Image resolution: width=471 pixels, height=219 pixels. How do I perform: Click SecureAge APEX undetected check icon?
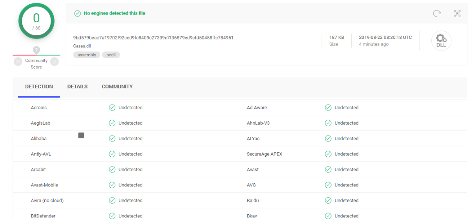pyautogui.click(x=328, y=154)
